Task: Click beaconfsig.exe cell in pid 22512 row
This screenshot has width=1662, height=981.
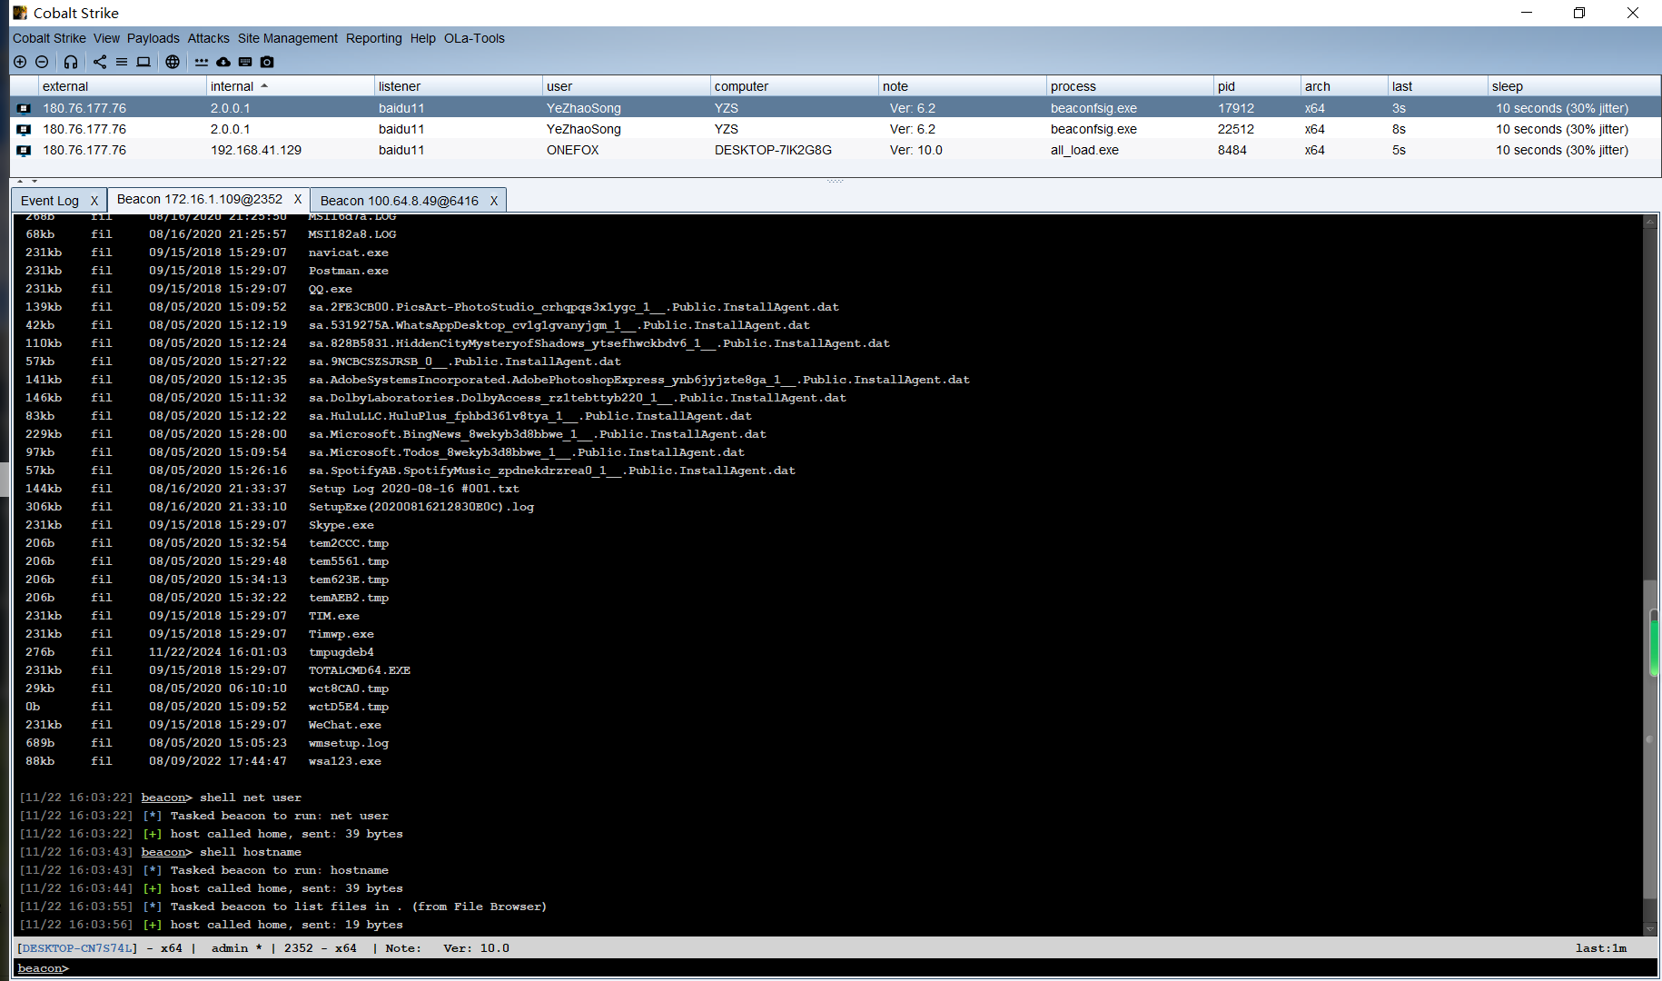Action: click(1093, 129)
